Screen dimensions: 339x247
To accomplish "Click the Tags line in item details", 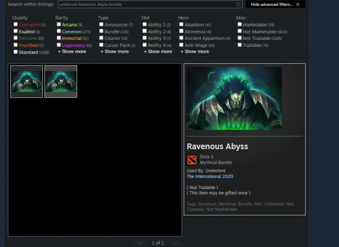I will (x=240, y=206).
